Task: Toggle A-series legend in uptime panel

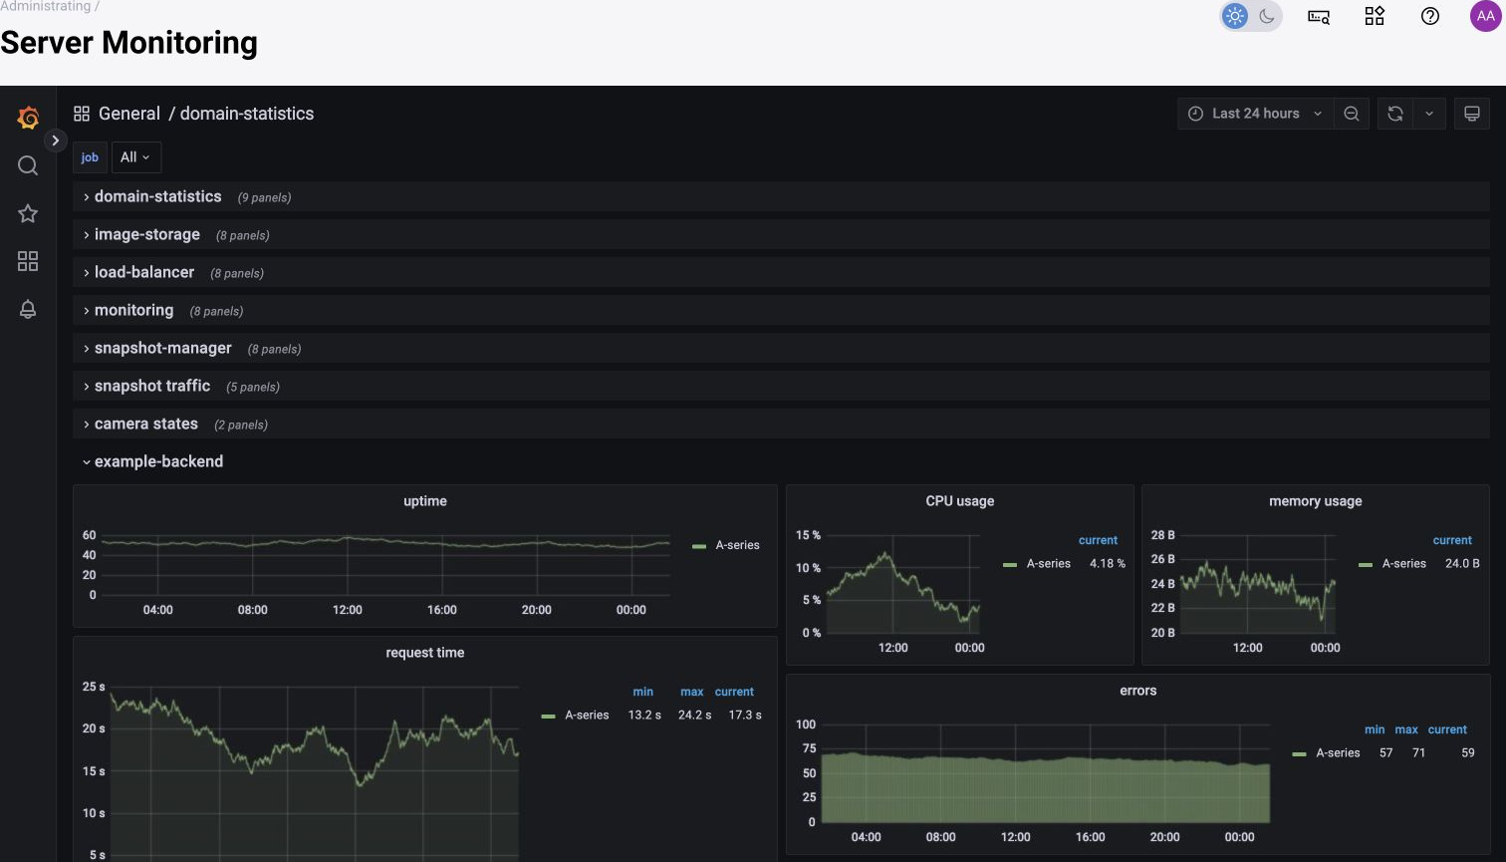Action: coord(737,545)
